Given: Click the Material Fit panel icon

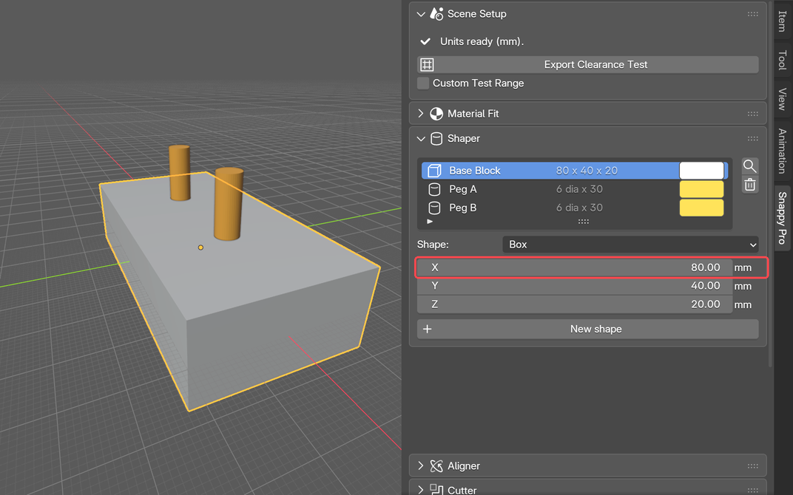Looking at the screenshot, I should pos(436,114).
